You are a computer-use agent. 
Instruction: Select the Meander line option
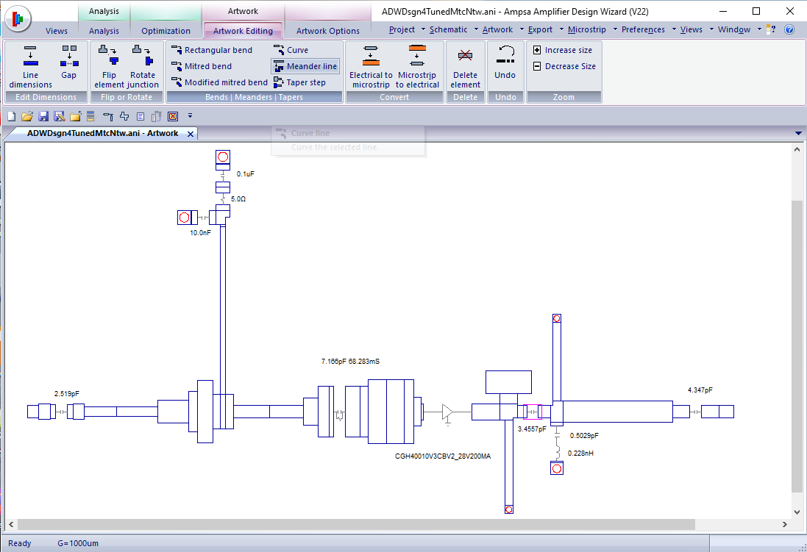click(x=306, y=66)
